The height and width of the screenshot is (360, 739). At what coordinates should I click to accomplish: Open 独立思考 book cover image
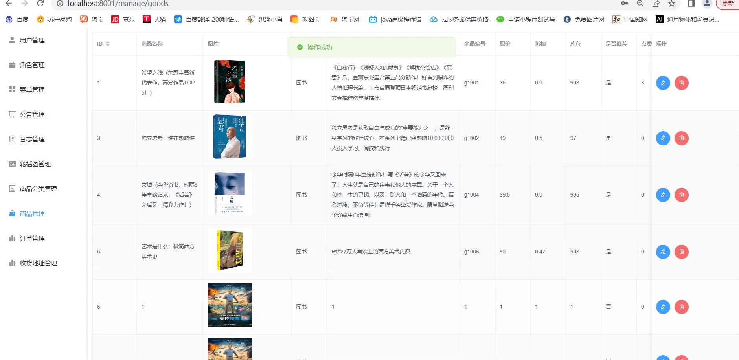coord(230,136)
